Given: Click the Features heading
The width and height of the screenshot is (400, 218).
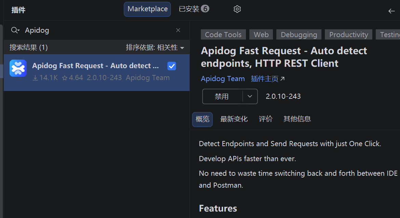Looking at the screenshot, I should tap(218, 208).
